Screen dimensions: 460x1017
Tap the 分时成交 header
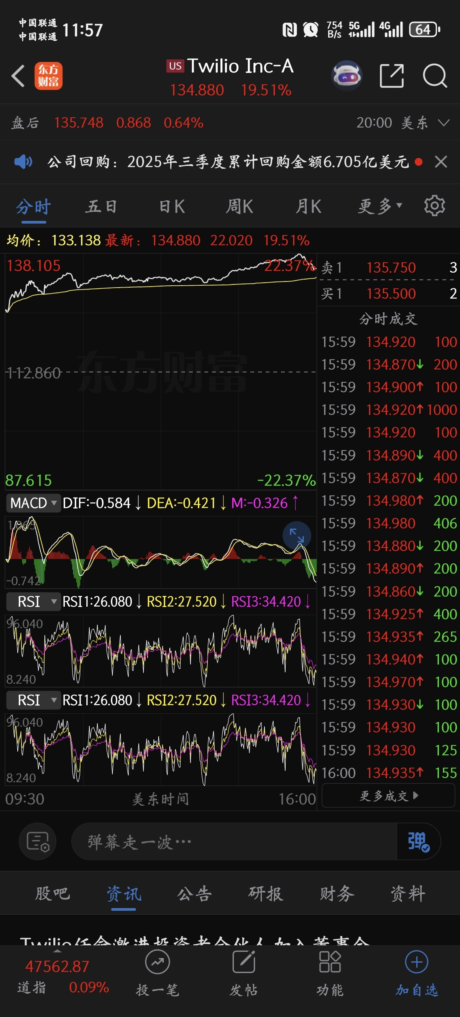coord(388,319)
